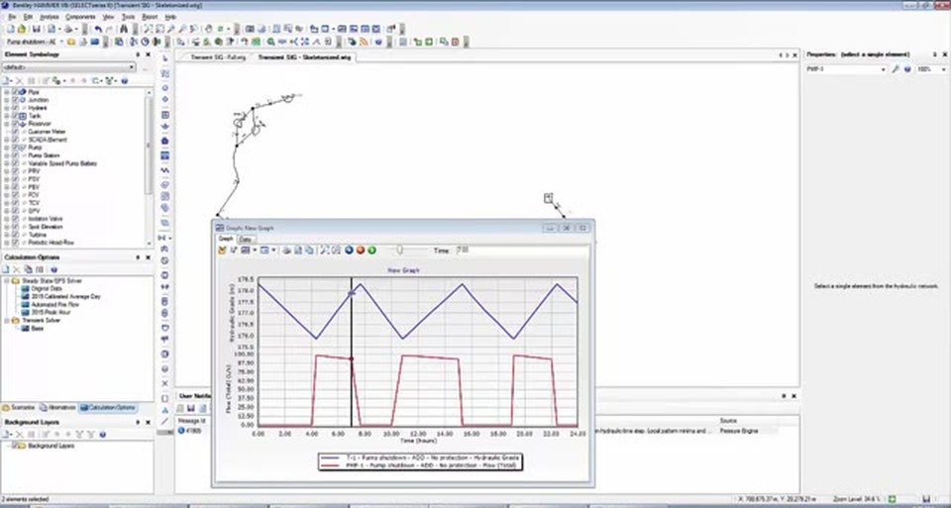
Task: Expand the Pump Station tree node
Action: click(x=7, y=155)
